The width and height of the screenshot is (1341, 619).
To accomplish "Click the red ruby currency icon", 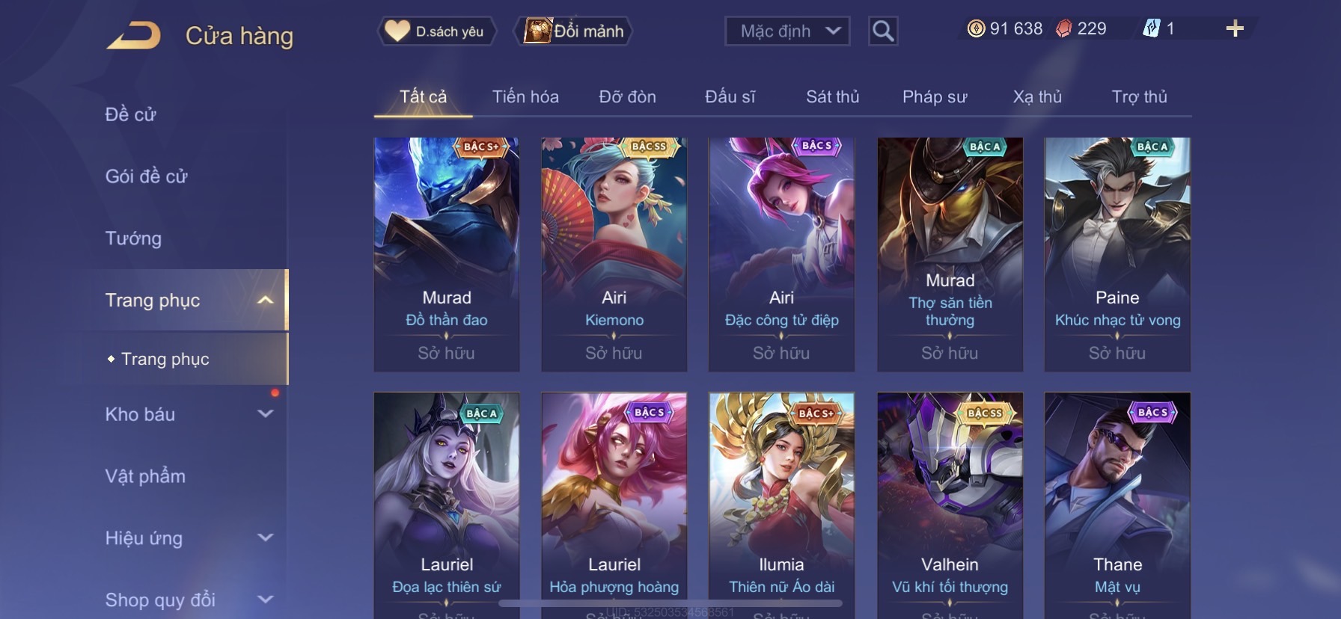I will pos(1064,28).
